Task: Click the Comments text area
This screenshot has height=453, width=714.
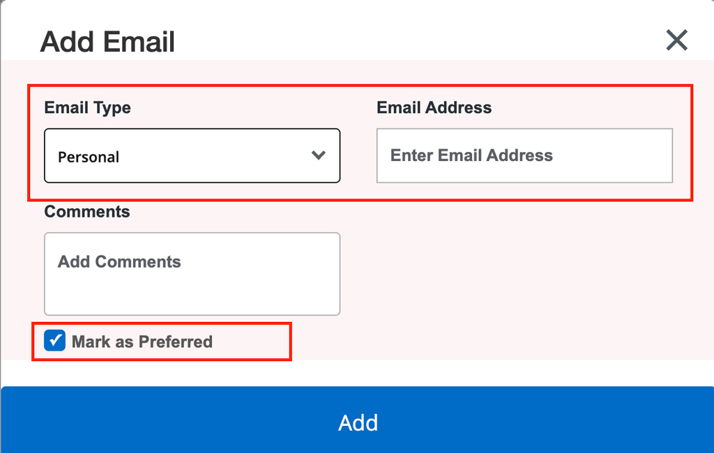Action: point(192,274)
